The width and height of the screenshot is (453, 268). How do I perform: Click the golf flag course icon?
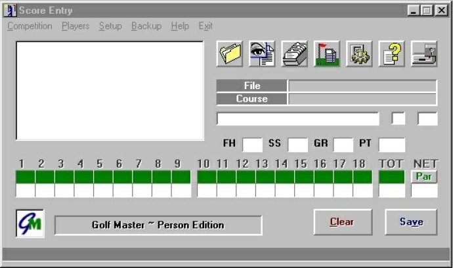[327, 54]
